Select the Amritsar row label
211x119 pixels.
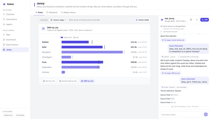pyautogui.click(x=46, y=72)
